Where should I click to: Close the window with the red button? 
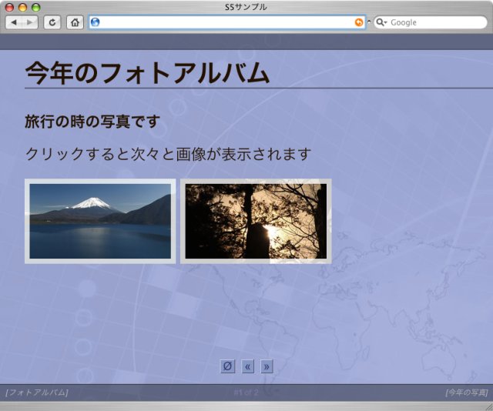pos(10,7)
